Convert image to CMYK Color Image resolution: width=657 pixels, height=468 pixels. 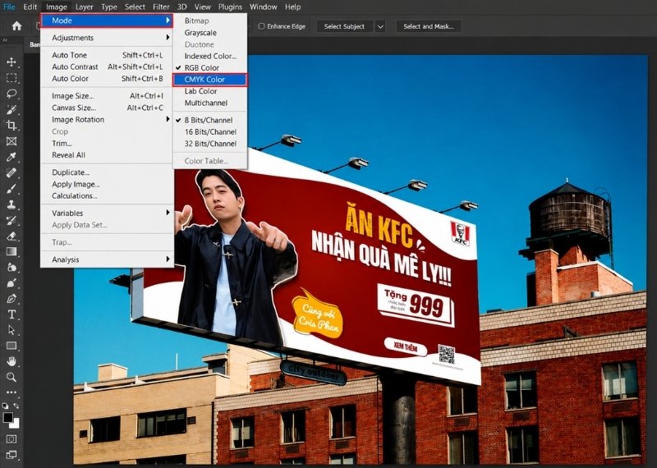click(210, 79)
